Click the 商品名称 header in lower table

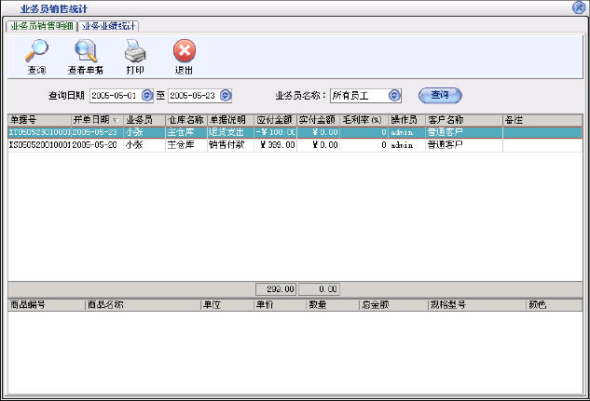(x=140, y=304)
